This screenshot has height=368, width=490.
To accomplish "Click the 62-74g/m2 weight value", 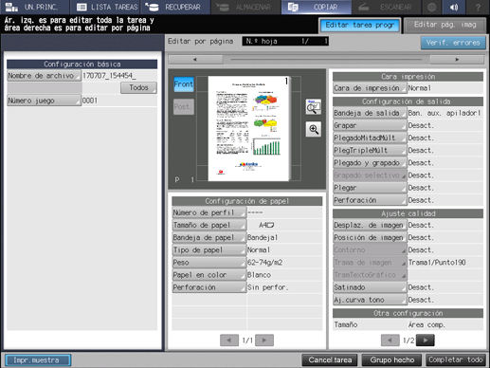I will 264,263.
